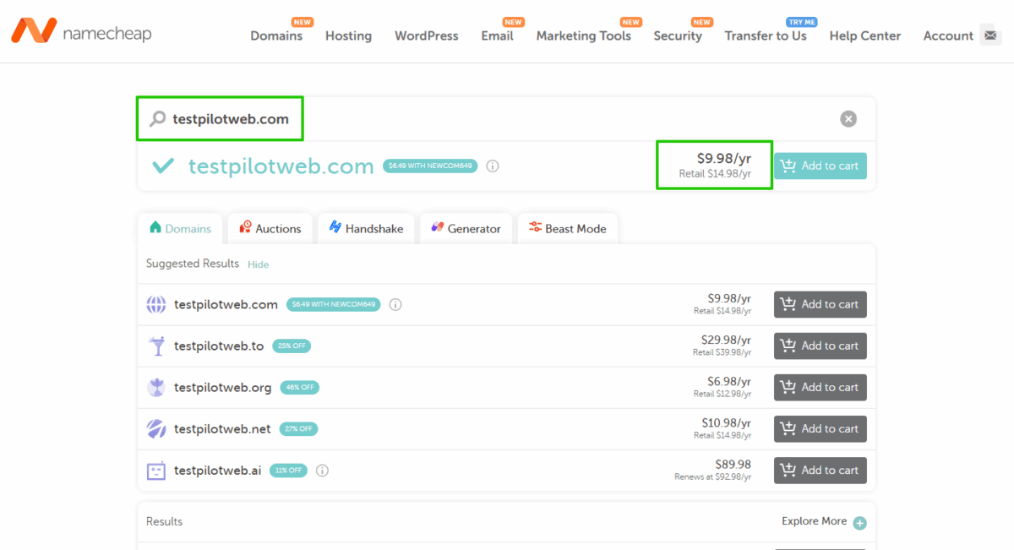1014x550 pixels.
Task: Add testpilotweb.org to cart
Action: (820, 387)
